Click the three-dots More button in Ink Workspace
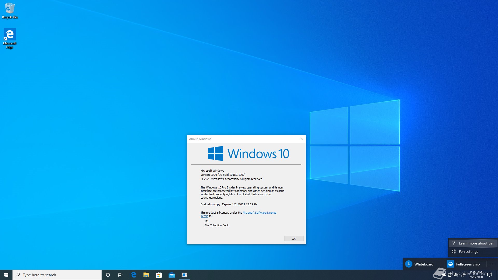Viewport: 498px width, 280px height. click(492, 264)
